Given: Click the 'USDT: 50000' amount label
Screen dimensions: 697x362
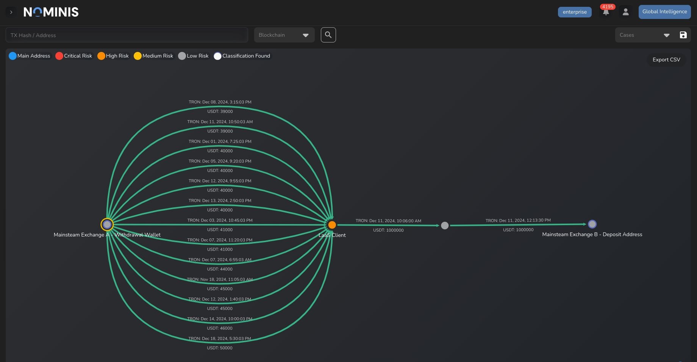Looking at the screenshot, I should click(x=220, y=348).
